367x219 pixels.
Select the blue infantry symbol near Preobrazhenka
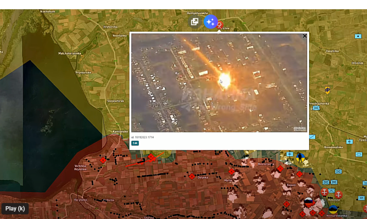[x=316, y=108]
